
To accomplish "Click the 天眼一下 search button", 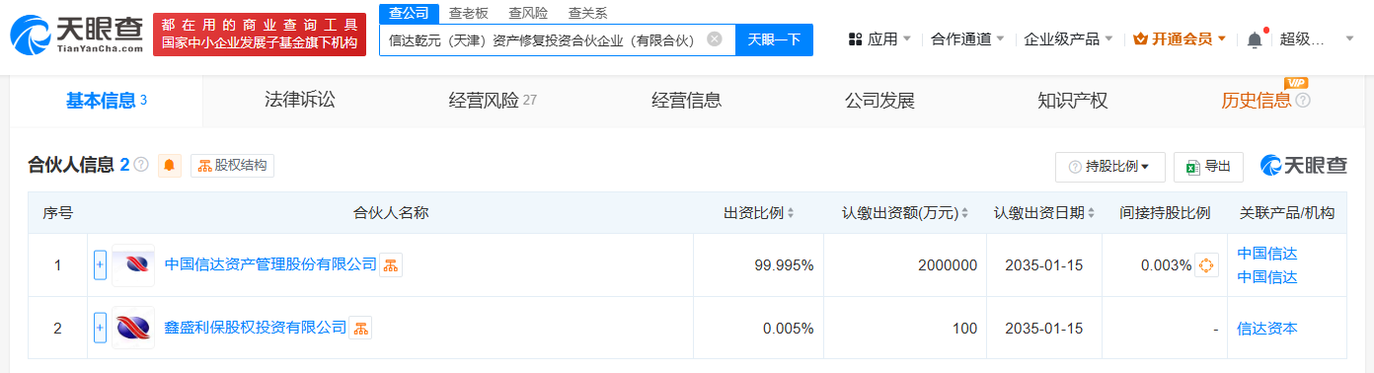I will tap(774, 39).
